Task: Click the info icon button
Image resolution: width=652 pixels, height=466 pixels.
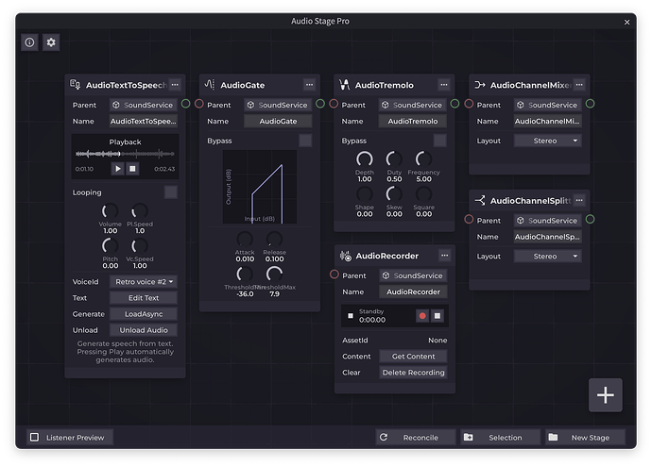Action: click(30, 42)
